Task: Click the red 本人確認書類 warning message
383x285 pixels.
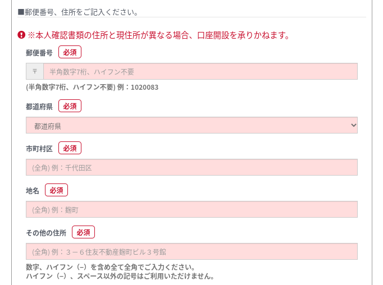Action: (158, 35)
